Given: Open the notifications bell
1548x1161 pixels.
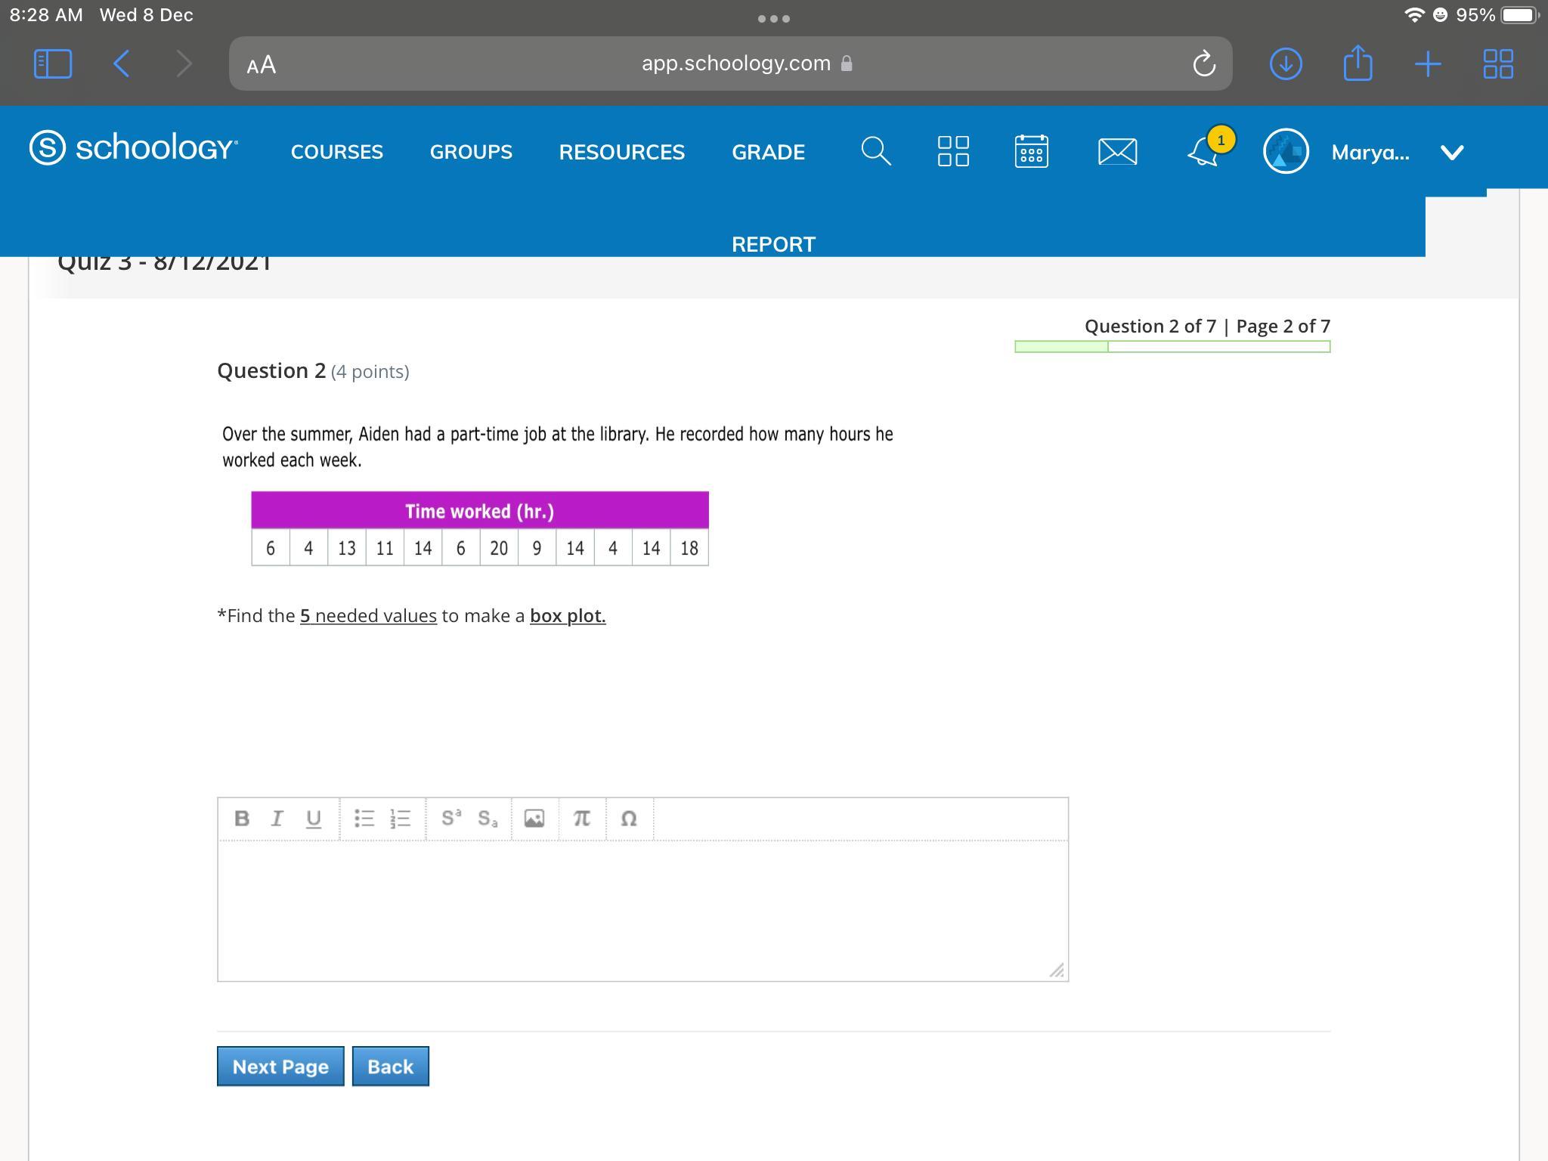Looking at the screenshot, I should [1203, 151].
